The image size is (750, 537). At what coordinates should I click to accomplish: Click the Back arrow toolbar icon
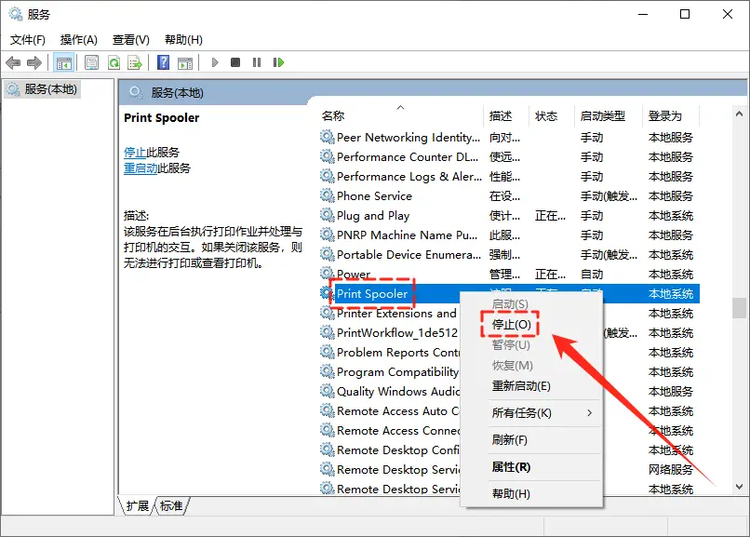click(x=13, y=62)
